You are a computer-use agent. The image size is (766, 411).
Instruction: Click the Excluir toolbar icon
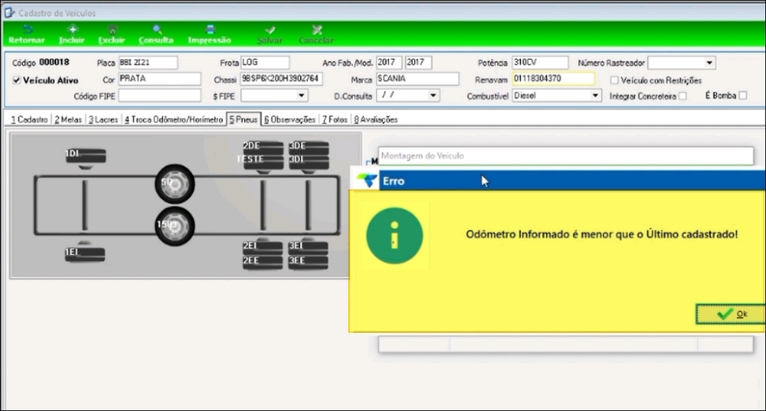(x=112, y=30)
